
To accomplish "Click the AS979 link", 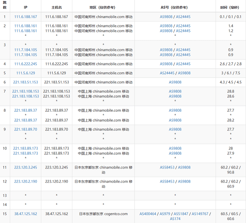I will [165, 214].
